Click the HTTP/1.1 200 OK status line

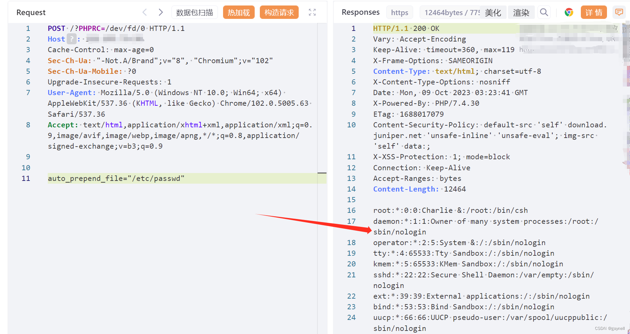tap(406, 28)
